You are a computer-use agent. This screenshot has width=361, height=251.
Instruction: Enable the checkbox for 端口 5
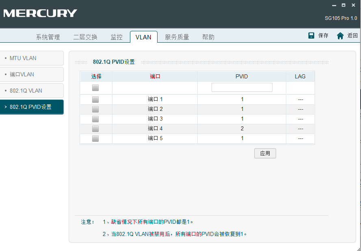coord(95,138)
